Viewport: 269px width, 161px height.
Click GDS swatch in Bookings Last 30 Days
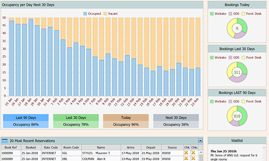[230, 58]
